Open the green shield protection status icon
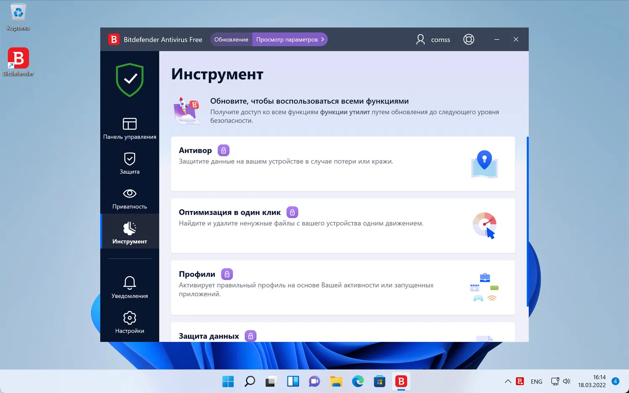 click(x=130, y=80)
